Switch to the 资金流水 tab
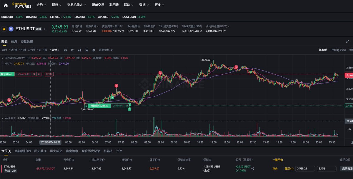This screenshot has height=179, width=353. coord(72,151)
